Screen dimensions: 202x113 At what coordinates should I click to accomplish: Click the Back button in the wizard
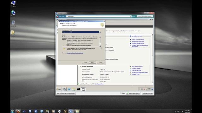pos(85,63)
